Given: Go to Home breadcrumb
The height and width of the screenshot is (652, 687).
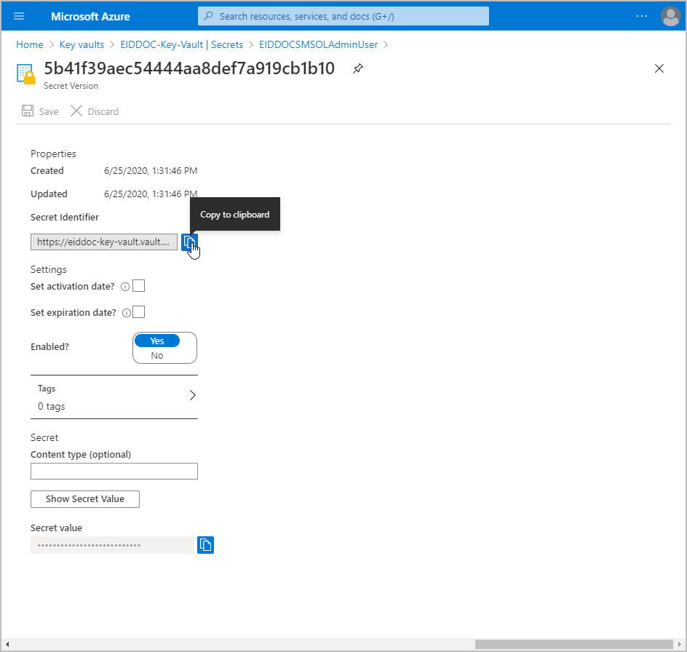Looking at the screenshot, I should (x=30, y=44).
